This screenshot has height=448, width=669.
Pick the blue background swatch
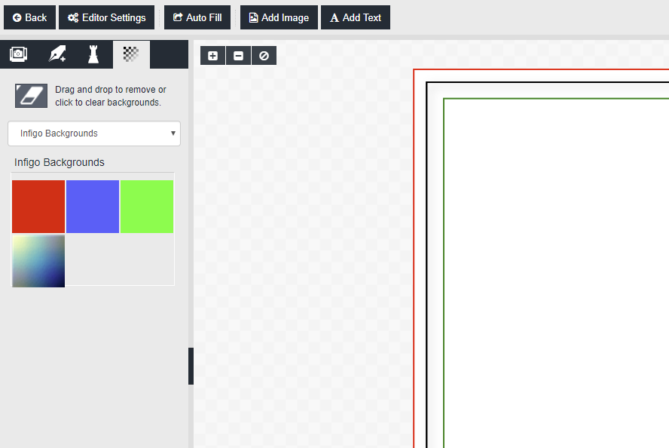(x=93, y=207)
